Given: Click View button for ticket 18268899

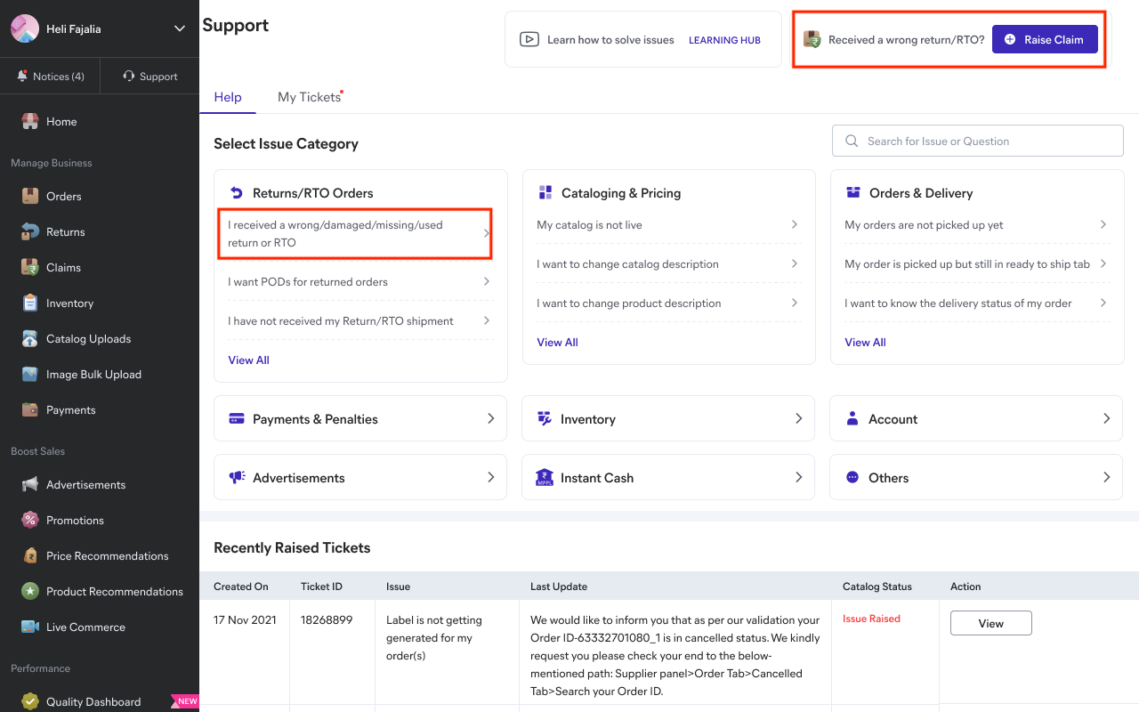Looking at the screenshot, I should pyautogui.click(x=990, y=623).
